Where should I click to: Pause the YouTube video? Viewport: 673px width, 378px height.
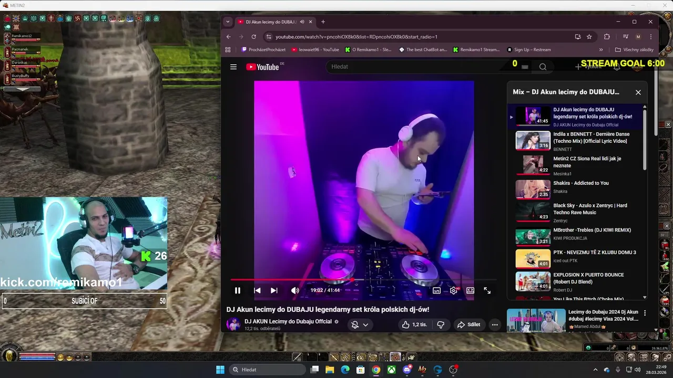tap(237, 290)
